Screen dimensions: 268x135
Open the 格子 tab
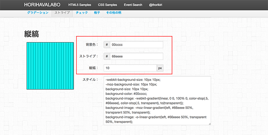point(97,13)
